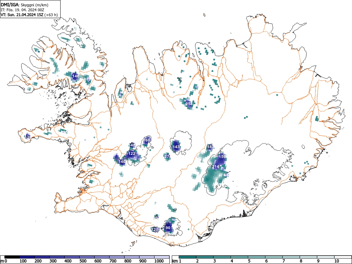Click the 'DMI/IGA: Skyggni (m/km)' title text
Screen dimensions: 352x264
pos(25,5)
